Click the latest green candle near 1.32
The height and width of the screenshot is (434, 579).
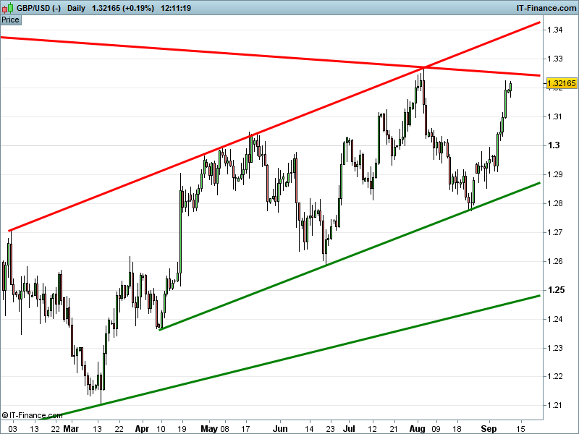[x=510, y=88]
